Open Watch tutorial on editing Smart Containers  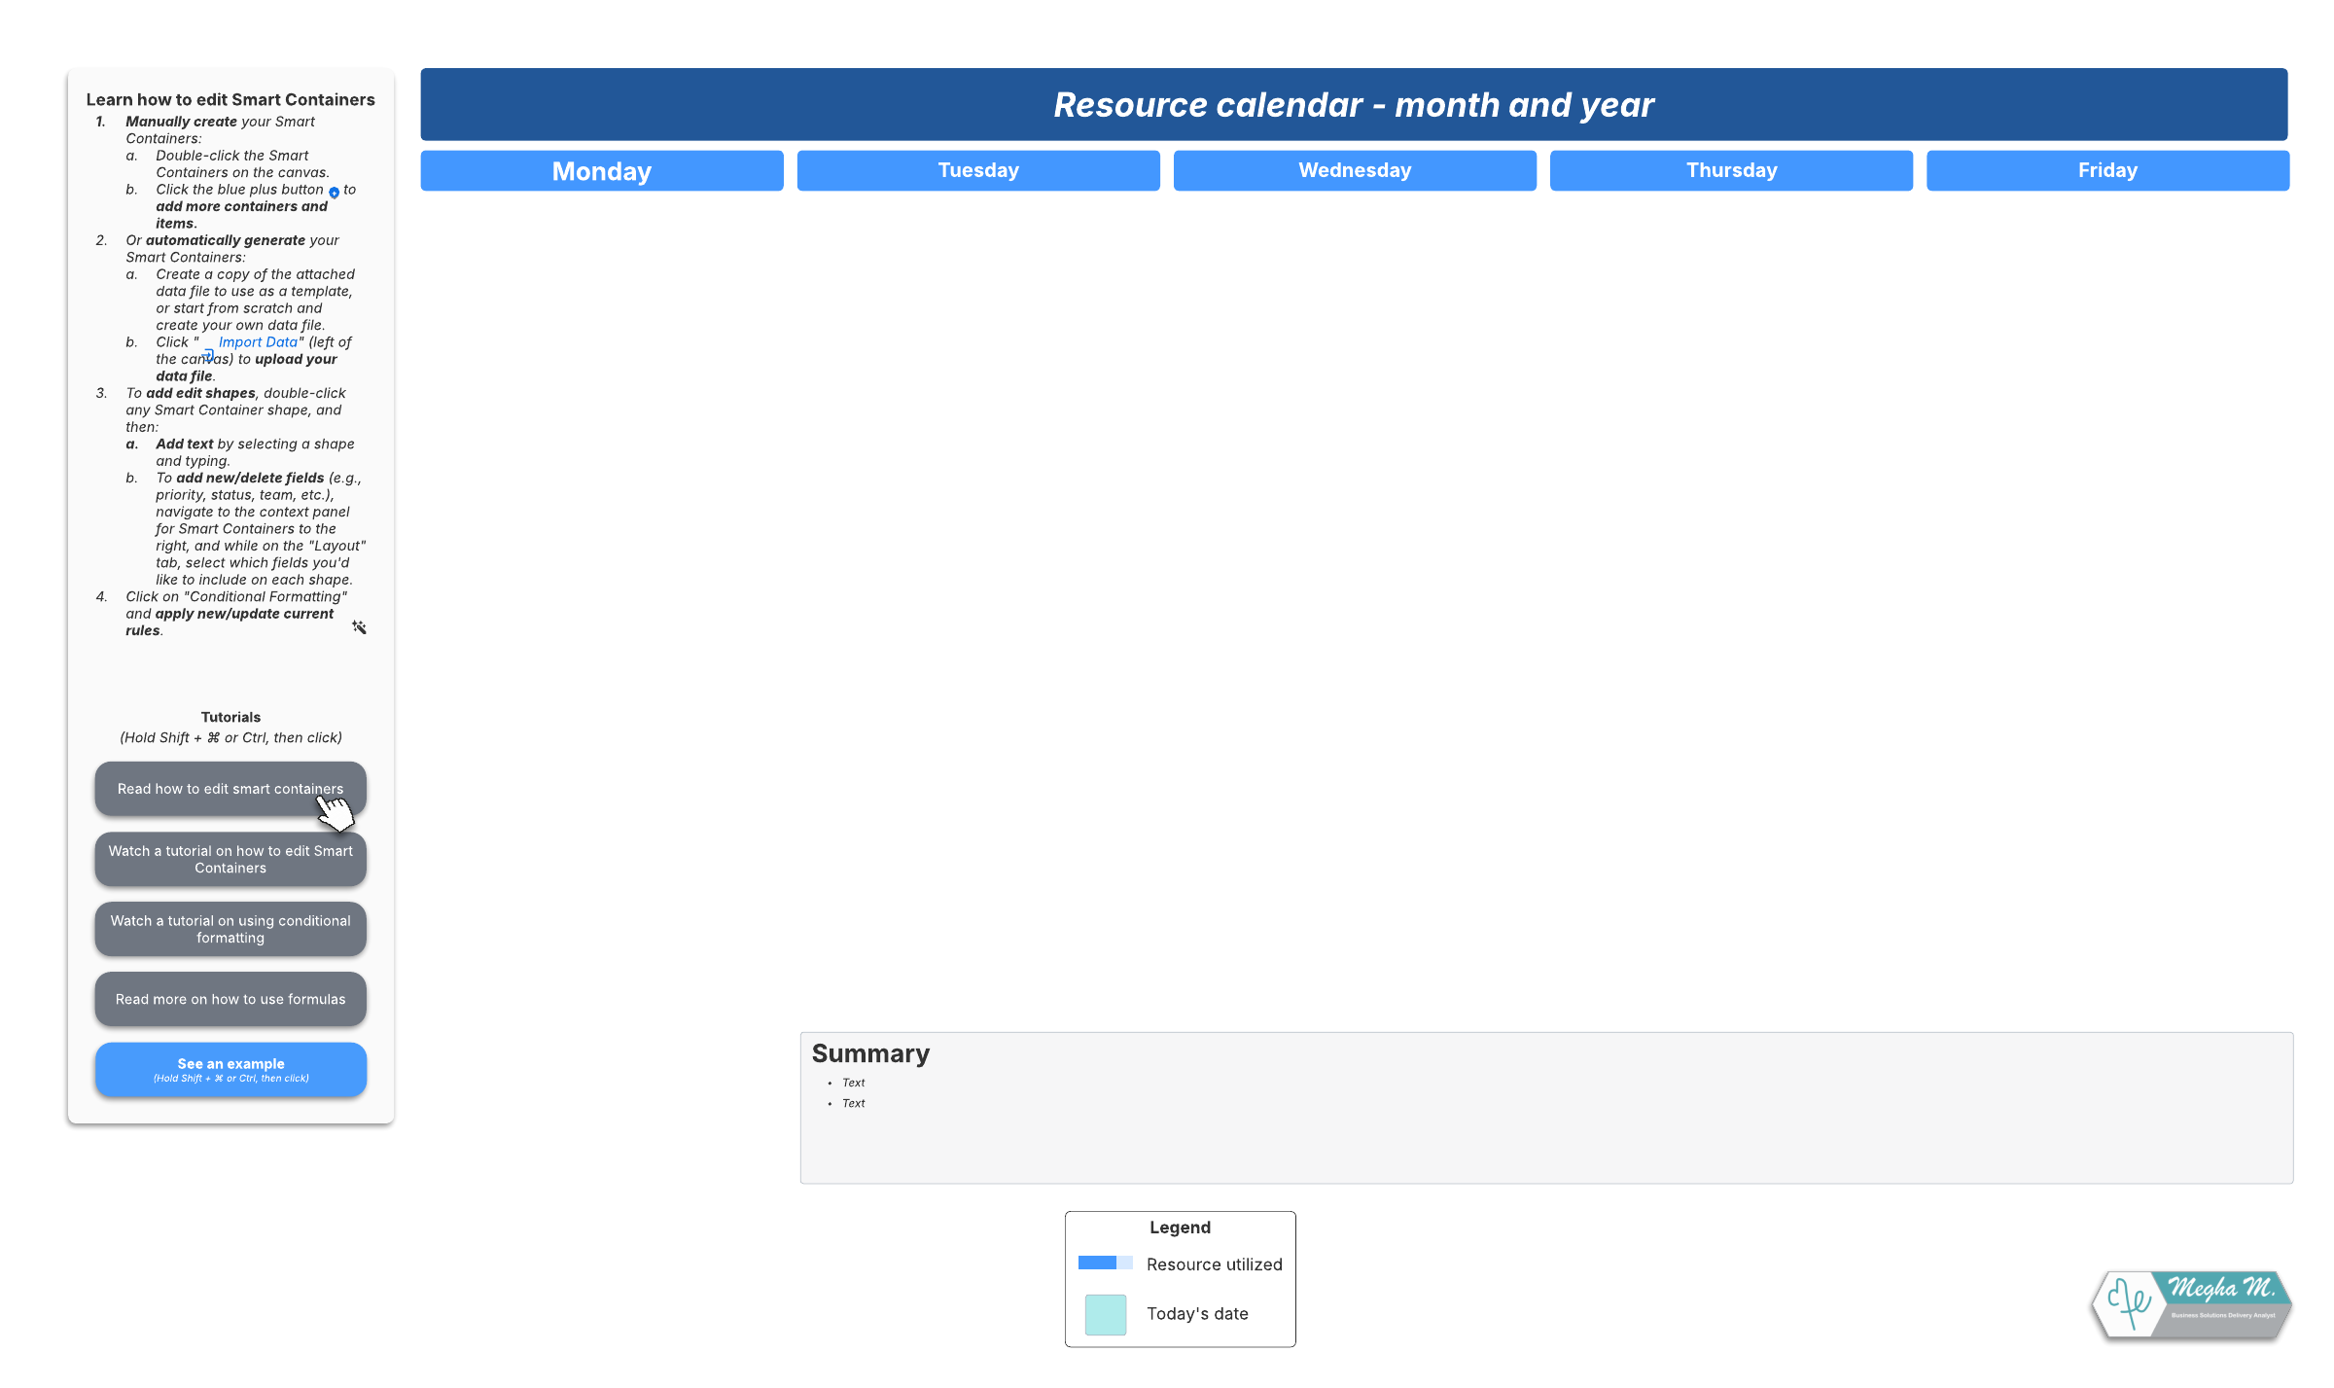pos(230,860)
